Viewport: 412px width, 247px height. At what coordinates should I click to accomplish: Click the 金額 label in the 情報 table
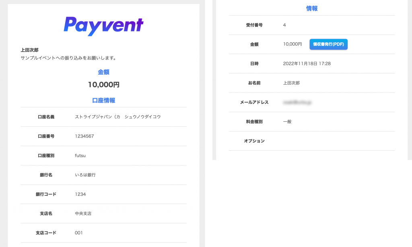click(x=254, y=44)
